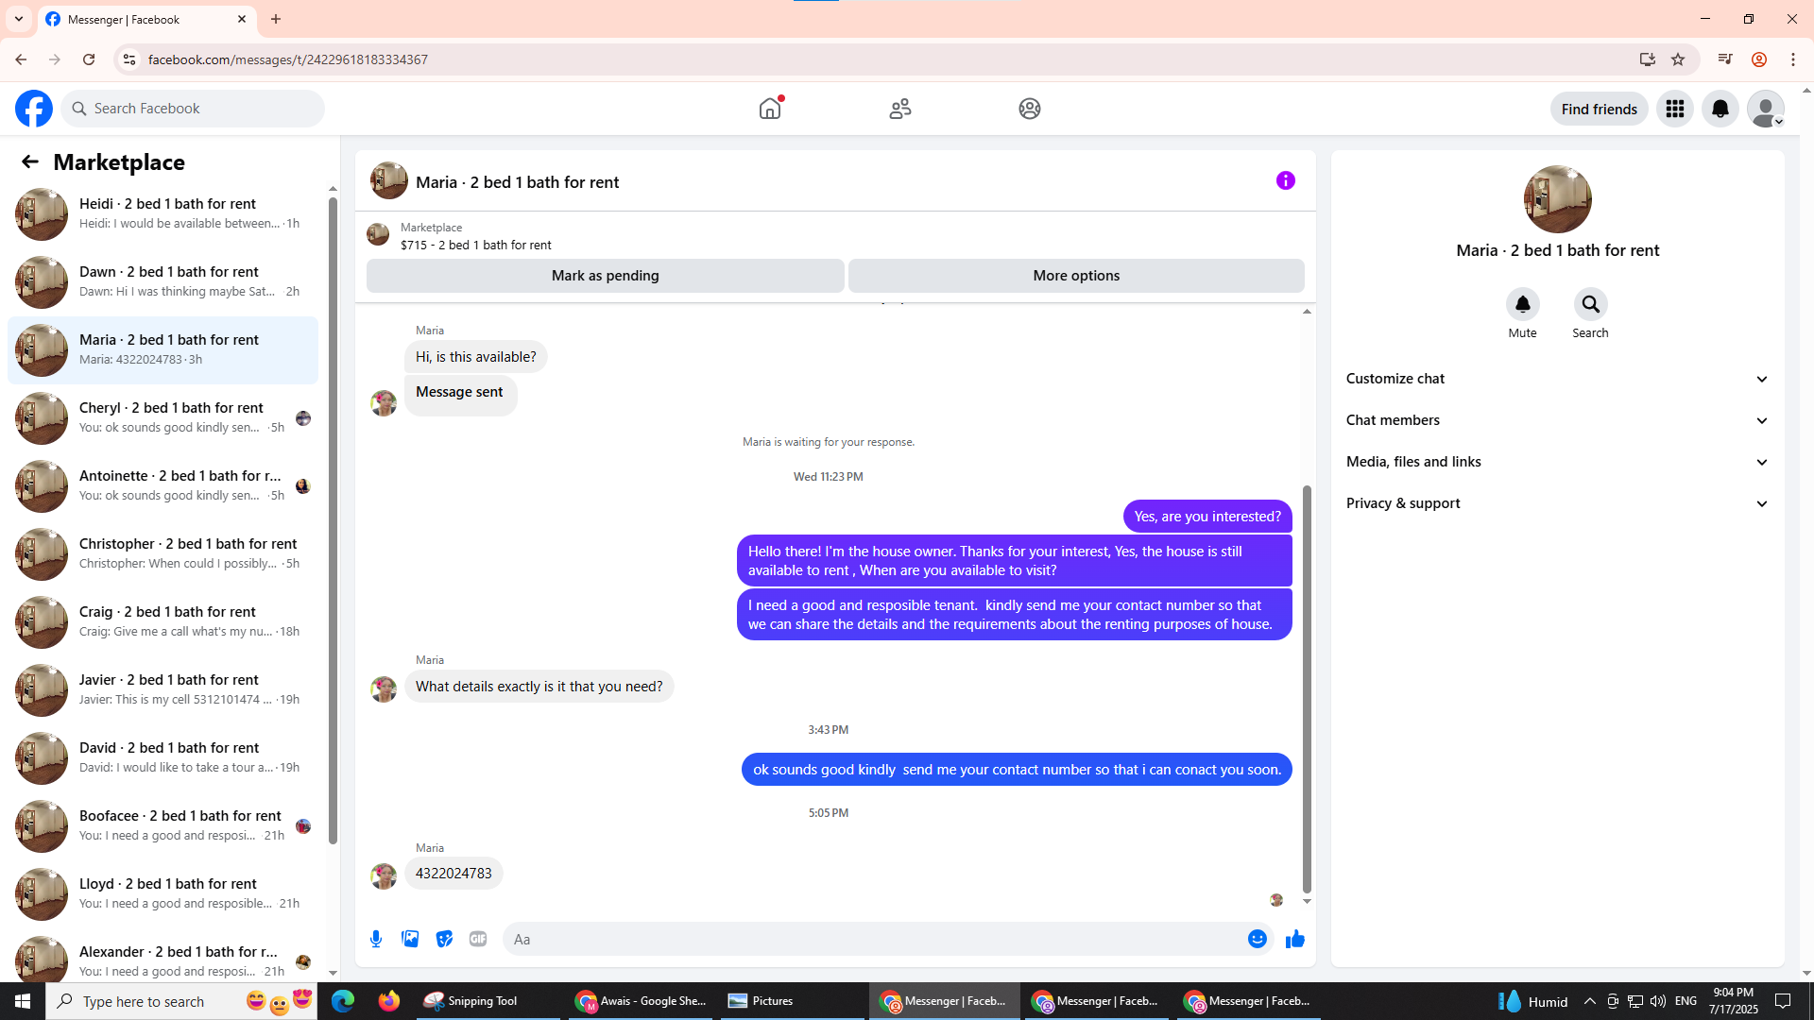This screenshot has width=1814, height=1020.
Task: Click the conversation list scrollbar
Action: click(x=333, y=520)
